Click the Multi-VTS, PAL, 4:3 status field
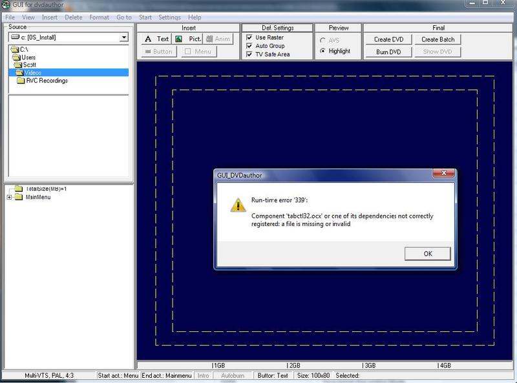This screenshot has height=383, width=517. (x=49, y=375)
